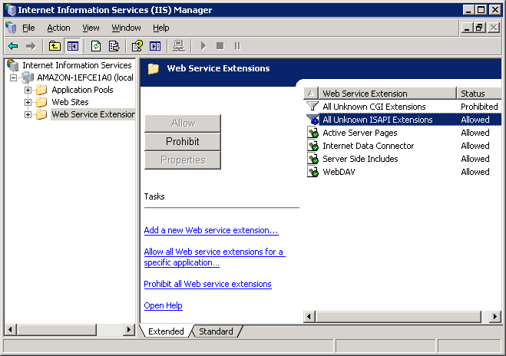Select Application Pools tree label
Viewport: 506px width, 356px height.
(x=82, y=90)
